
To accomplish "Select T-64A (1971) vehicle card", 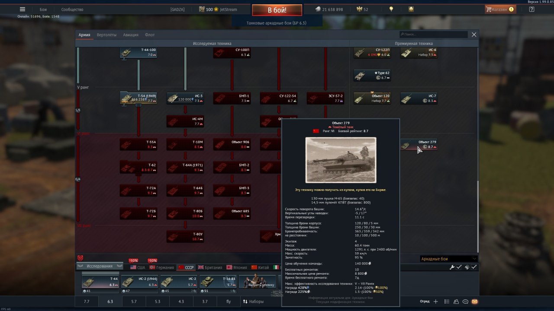I will pyautogui.click(x=185, y=168).
